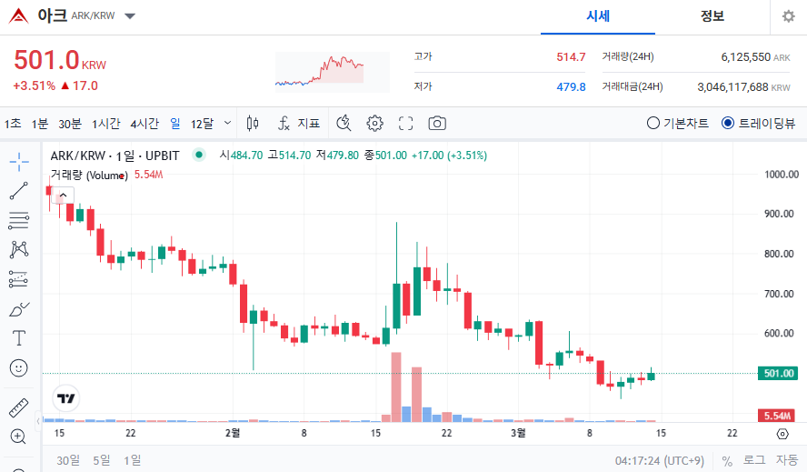Image resolution: width=807 pixels, height=472 pixels.
Task: Select the 12달 timeframe
Action: coord(203,124)
